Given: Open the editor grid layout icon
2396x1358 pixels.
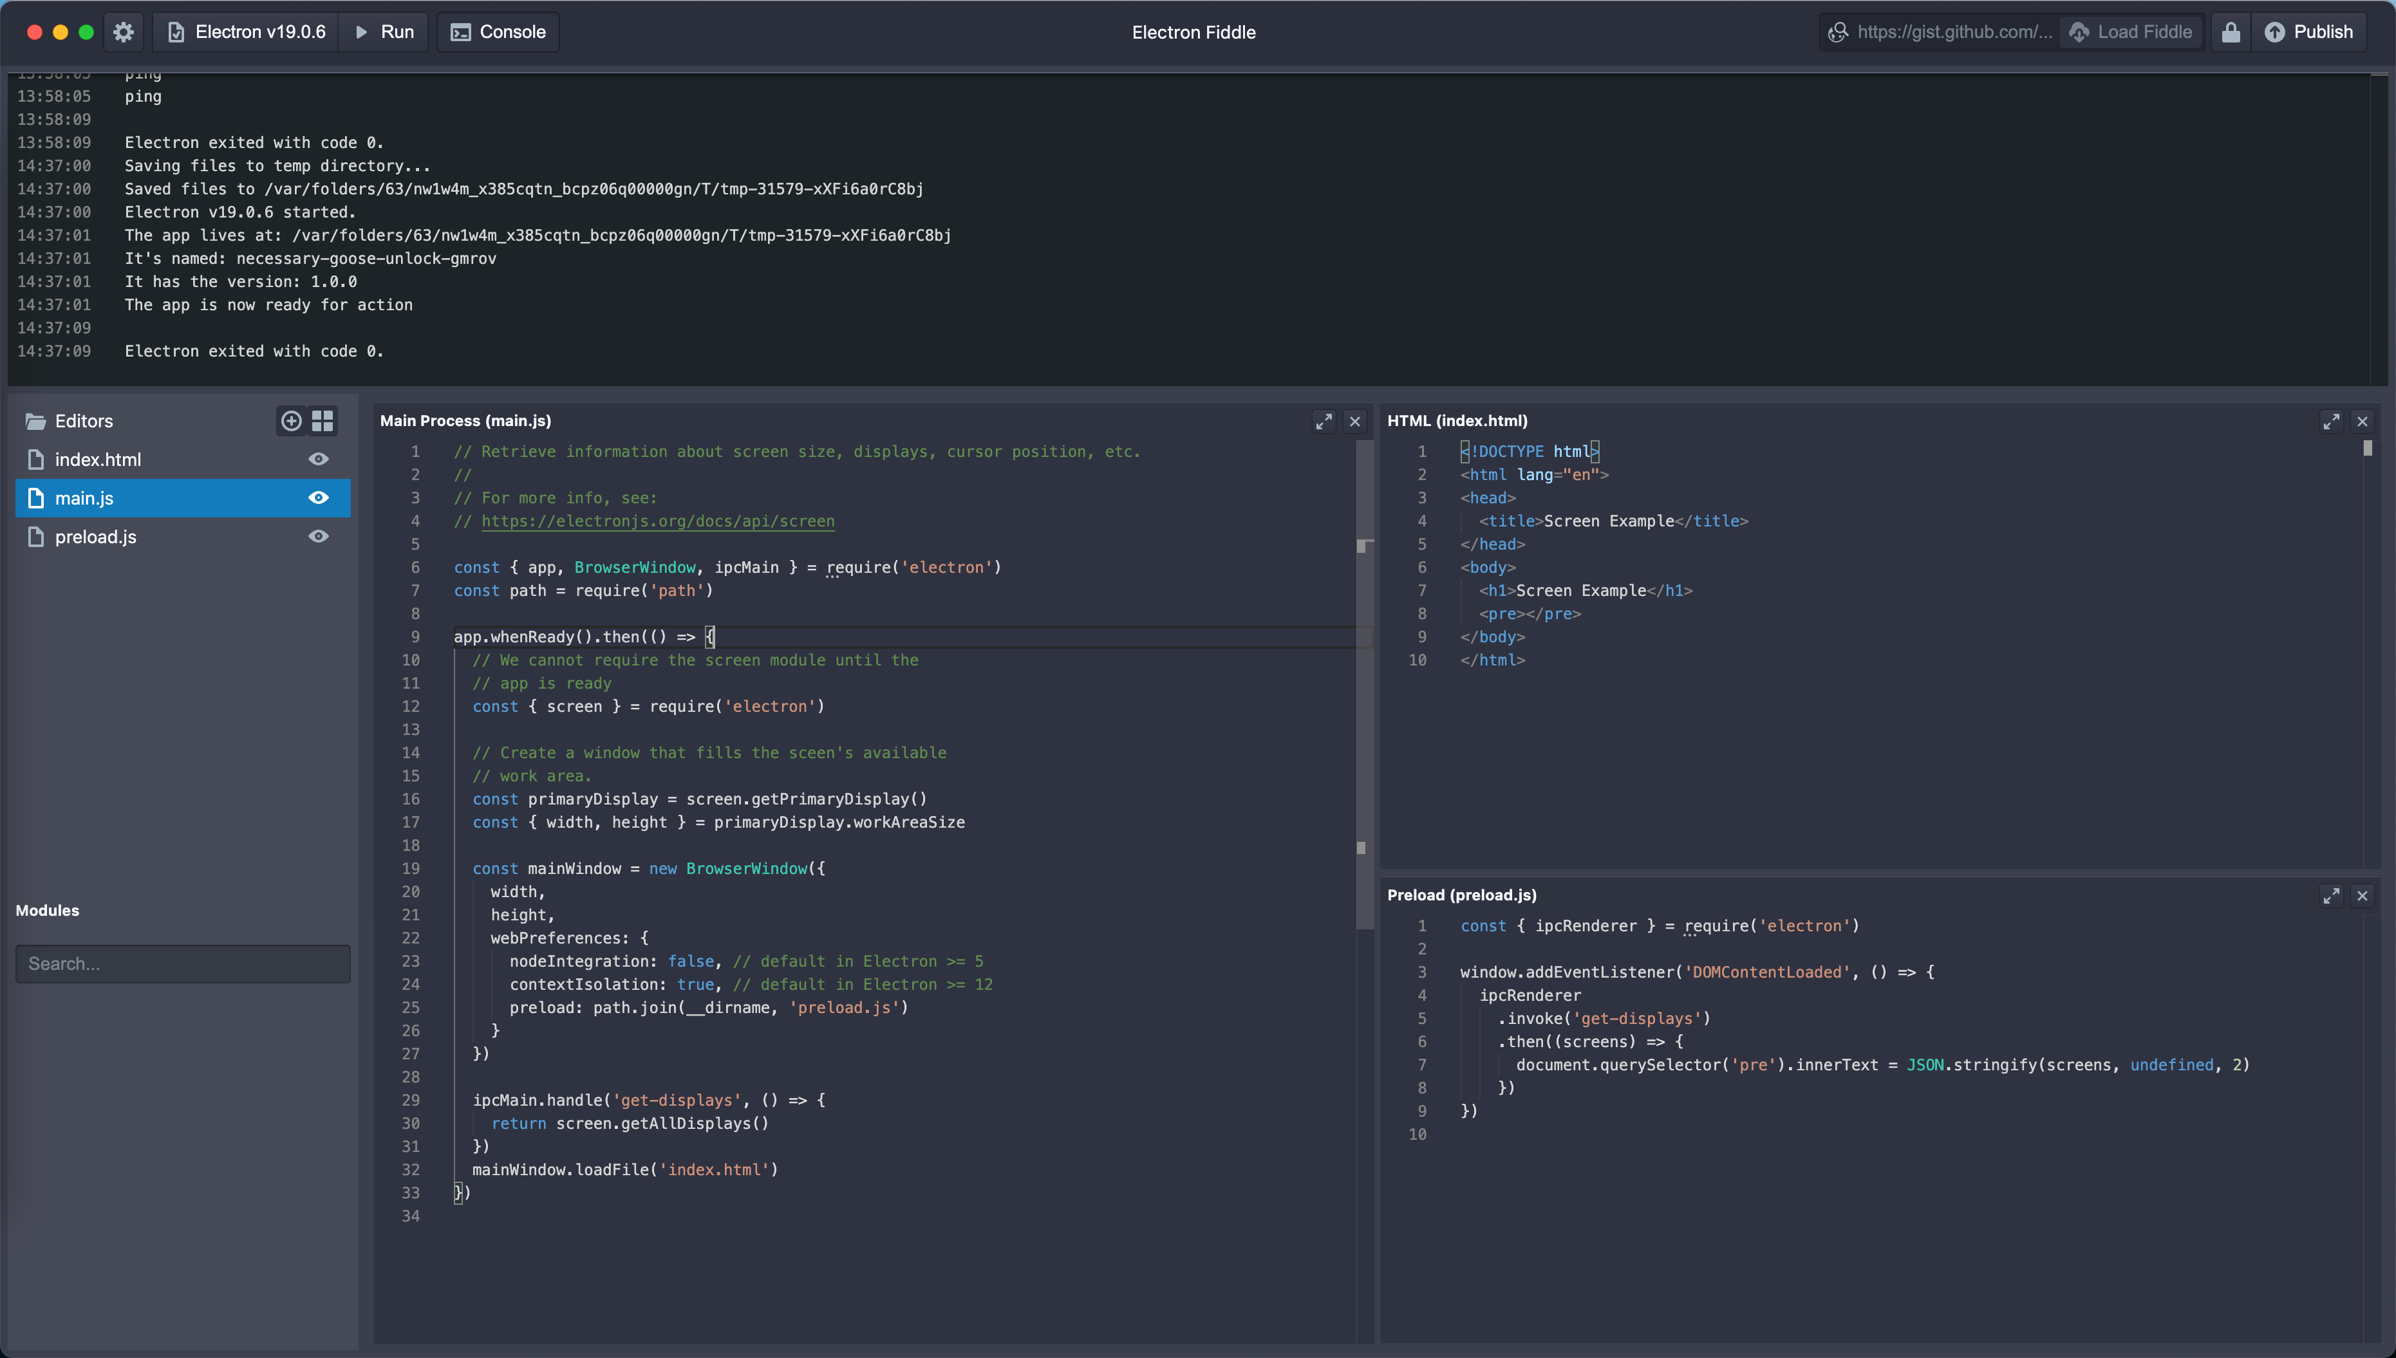Looking at the screenshot, I should point(323,421).
